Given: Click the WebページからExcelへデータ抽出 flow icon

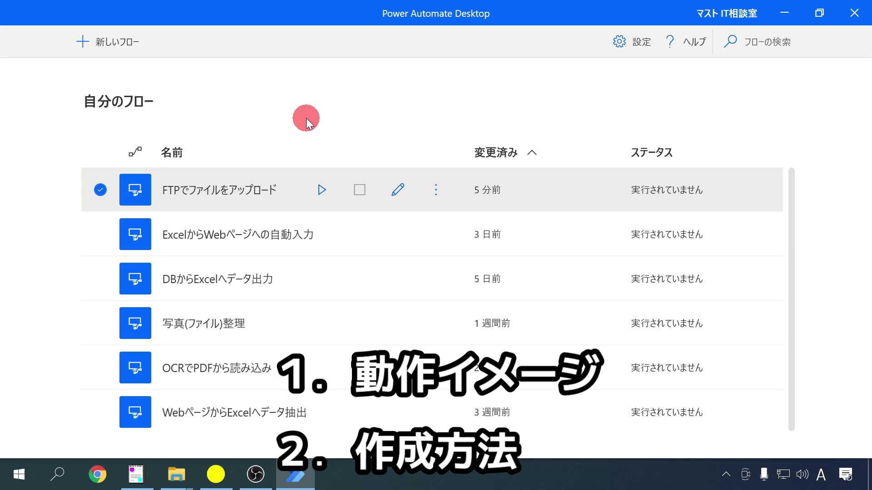Looking at the screenshot, I should [x=135, y=412].
